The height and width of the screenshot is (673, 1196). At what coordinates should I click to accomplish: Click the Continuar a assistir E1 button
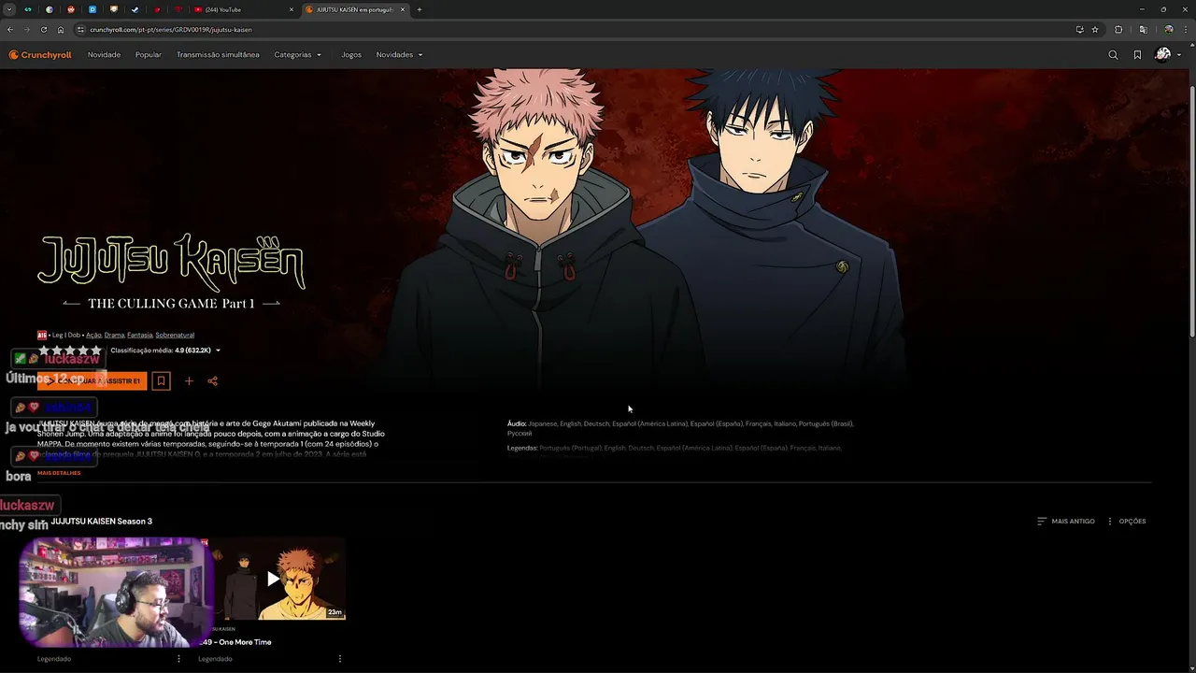92,380
